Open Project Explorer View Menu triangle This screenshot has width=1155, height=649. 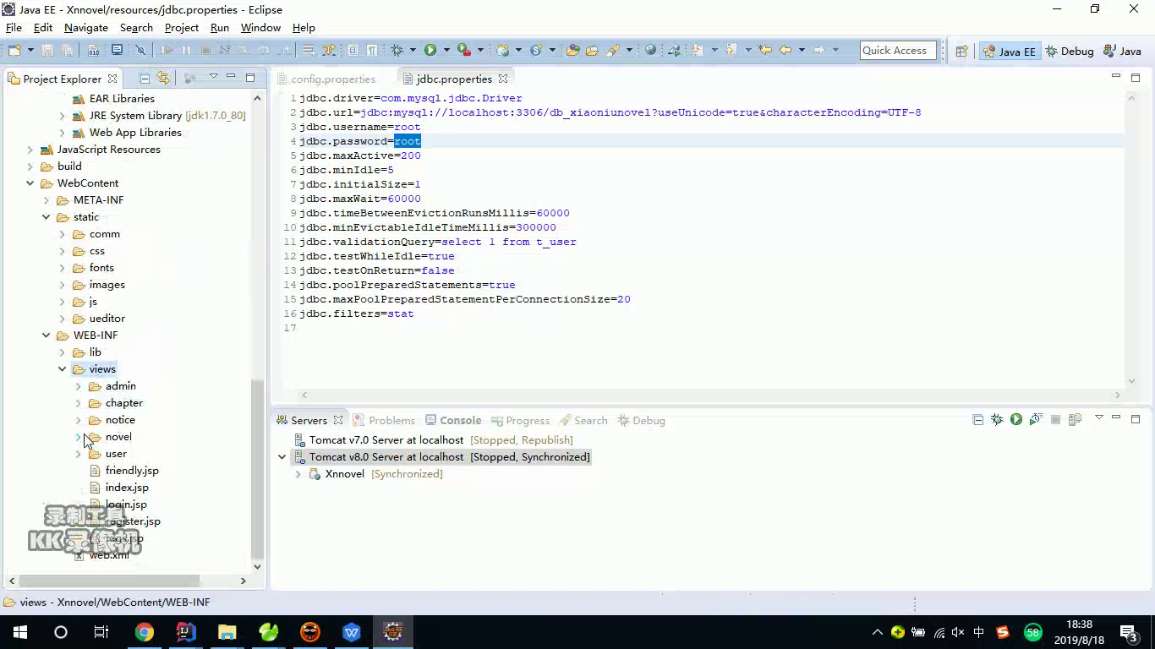tap(214, 77)
